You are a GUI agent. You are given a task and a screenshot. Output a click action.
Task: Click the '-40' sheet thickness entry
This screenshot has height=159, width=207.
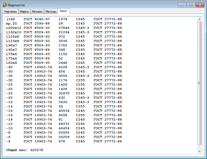9,67
